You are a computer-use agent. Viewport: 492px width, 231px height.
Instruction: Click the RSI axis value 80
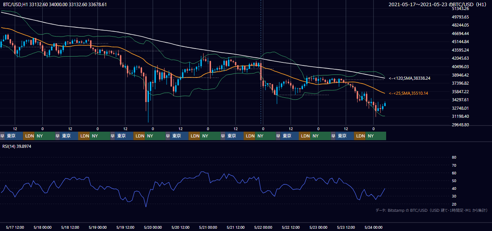[x=454, y=157]
